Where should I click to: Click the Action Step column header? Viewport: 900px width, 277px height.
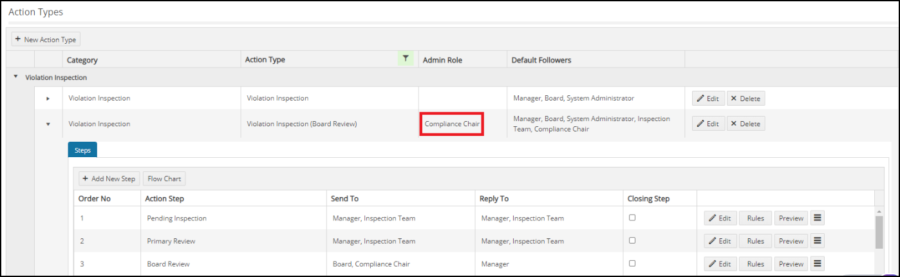point(165,198)
